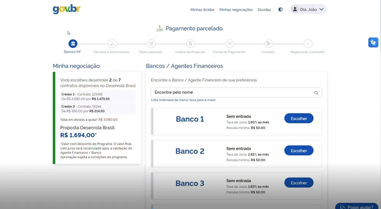
Task: Click the Banco 2 name text
Action: coord(190,151)
